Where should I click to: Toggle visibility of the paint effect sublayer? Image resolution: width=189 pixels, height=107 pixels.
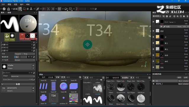(161, 27)
